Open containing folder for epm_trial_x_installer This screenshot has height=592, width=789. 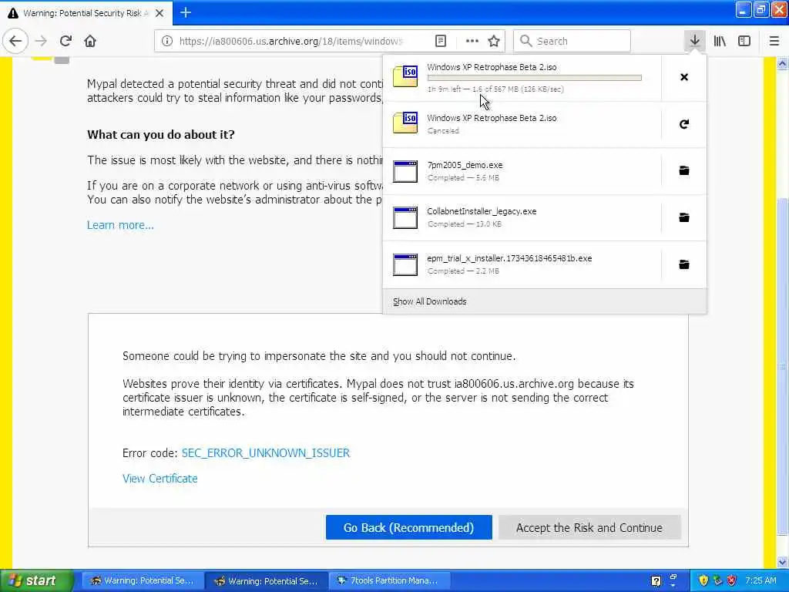pyautogui.click(x=684, y=264)
